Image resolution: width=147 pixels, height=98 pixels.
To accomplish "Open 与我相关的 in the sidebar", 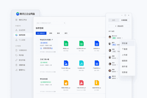I will [x=21, y=50].
